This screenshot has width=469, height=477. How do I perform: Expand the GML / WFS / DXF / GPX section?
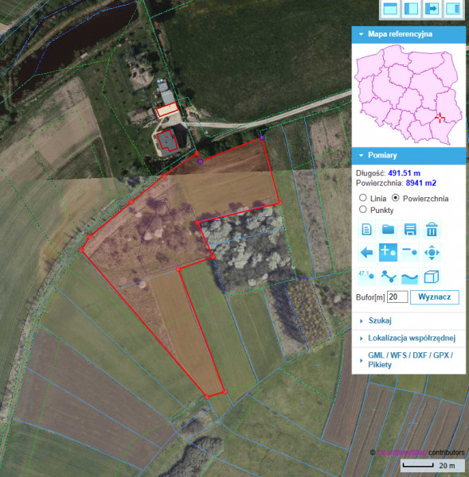408,360
